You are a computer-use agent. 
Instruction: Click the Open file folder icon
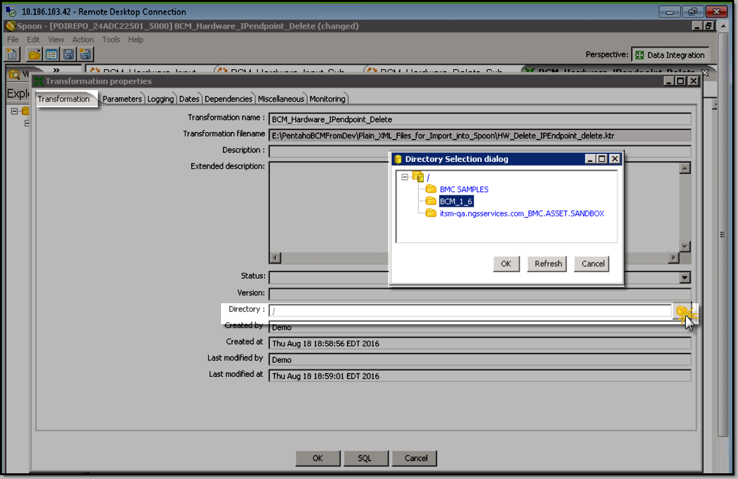point(34,55)
